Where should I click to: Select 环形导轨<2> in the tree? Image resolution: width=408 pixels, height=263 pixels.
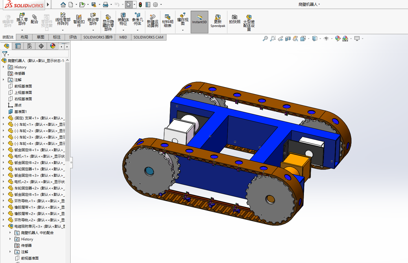tap(36, 220)
